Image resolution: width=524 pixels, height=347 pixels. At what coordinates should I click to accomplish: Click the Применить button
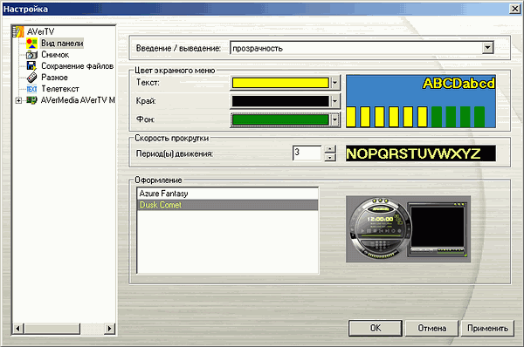click(487, 329)
